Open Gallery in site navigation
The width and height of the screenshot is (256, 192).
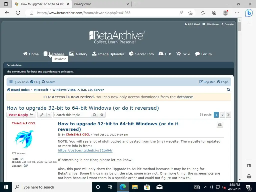(x=78, y=54)
